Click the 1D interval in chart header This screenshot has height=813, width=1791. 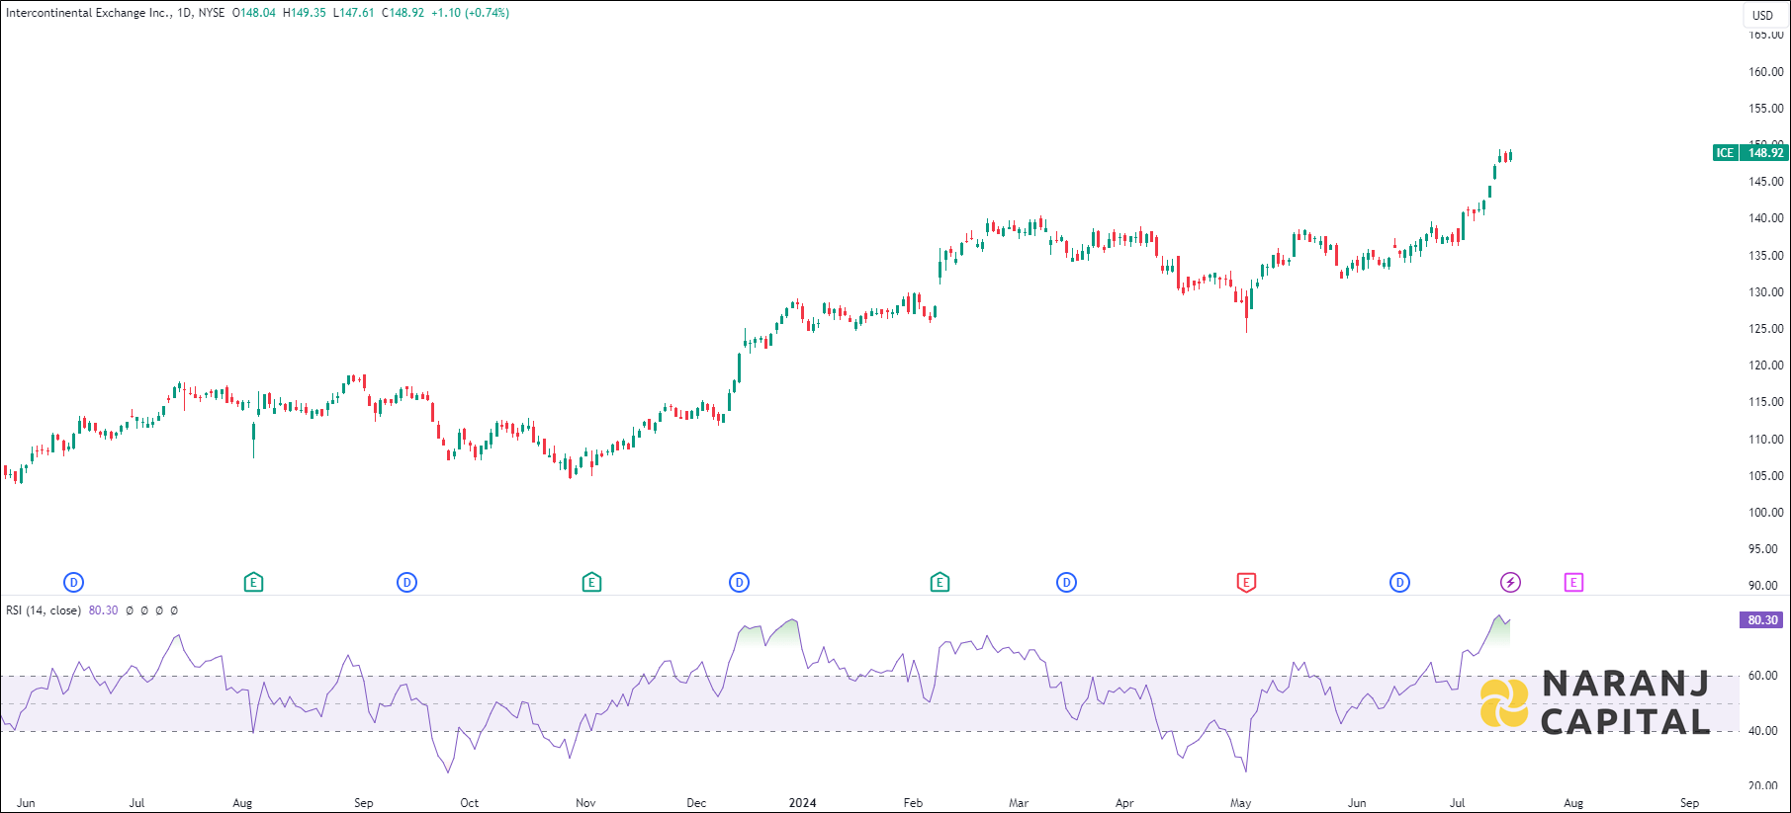(184, 13)
